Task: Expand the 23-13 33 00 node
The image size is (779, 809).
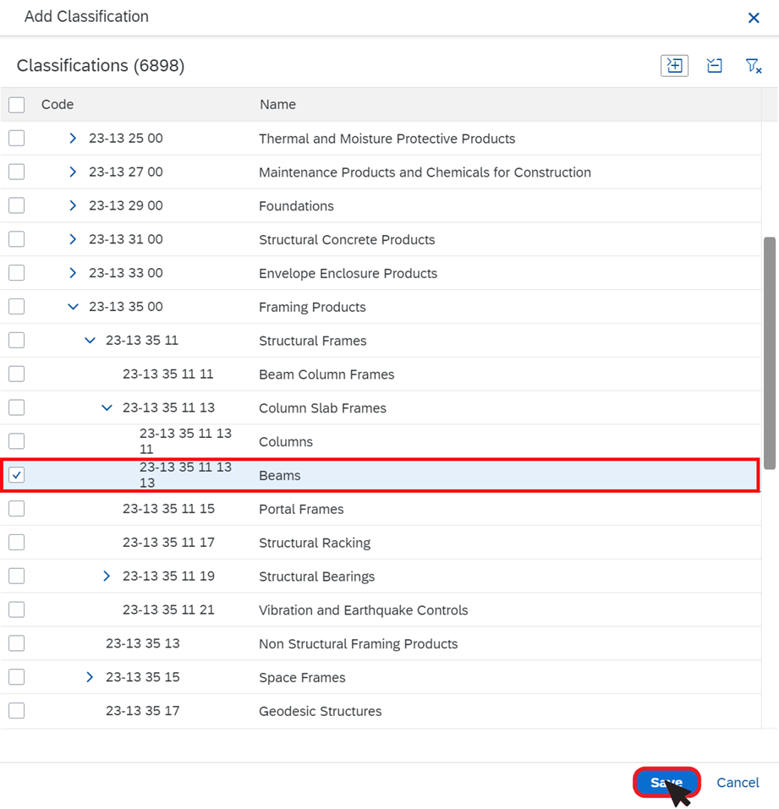Action: 73,273
